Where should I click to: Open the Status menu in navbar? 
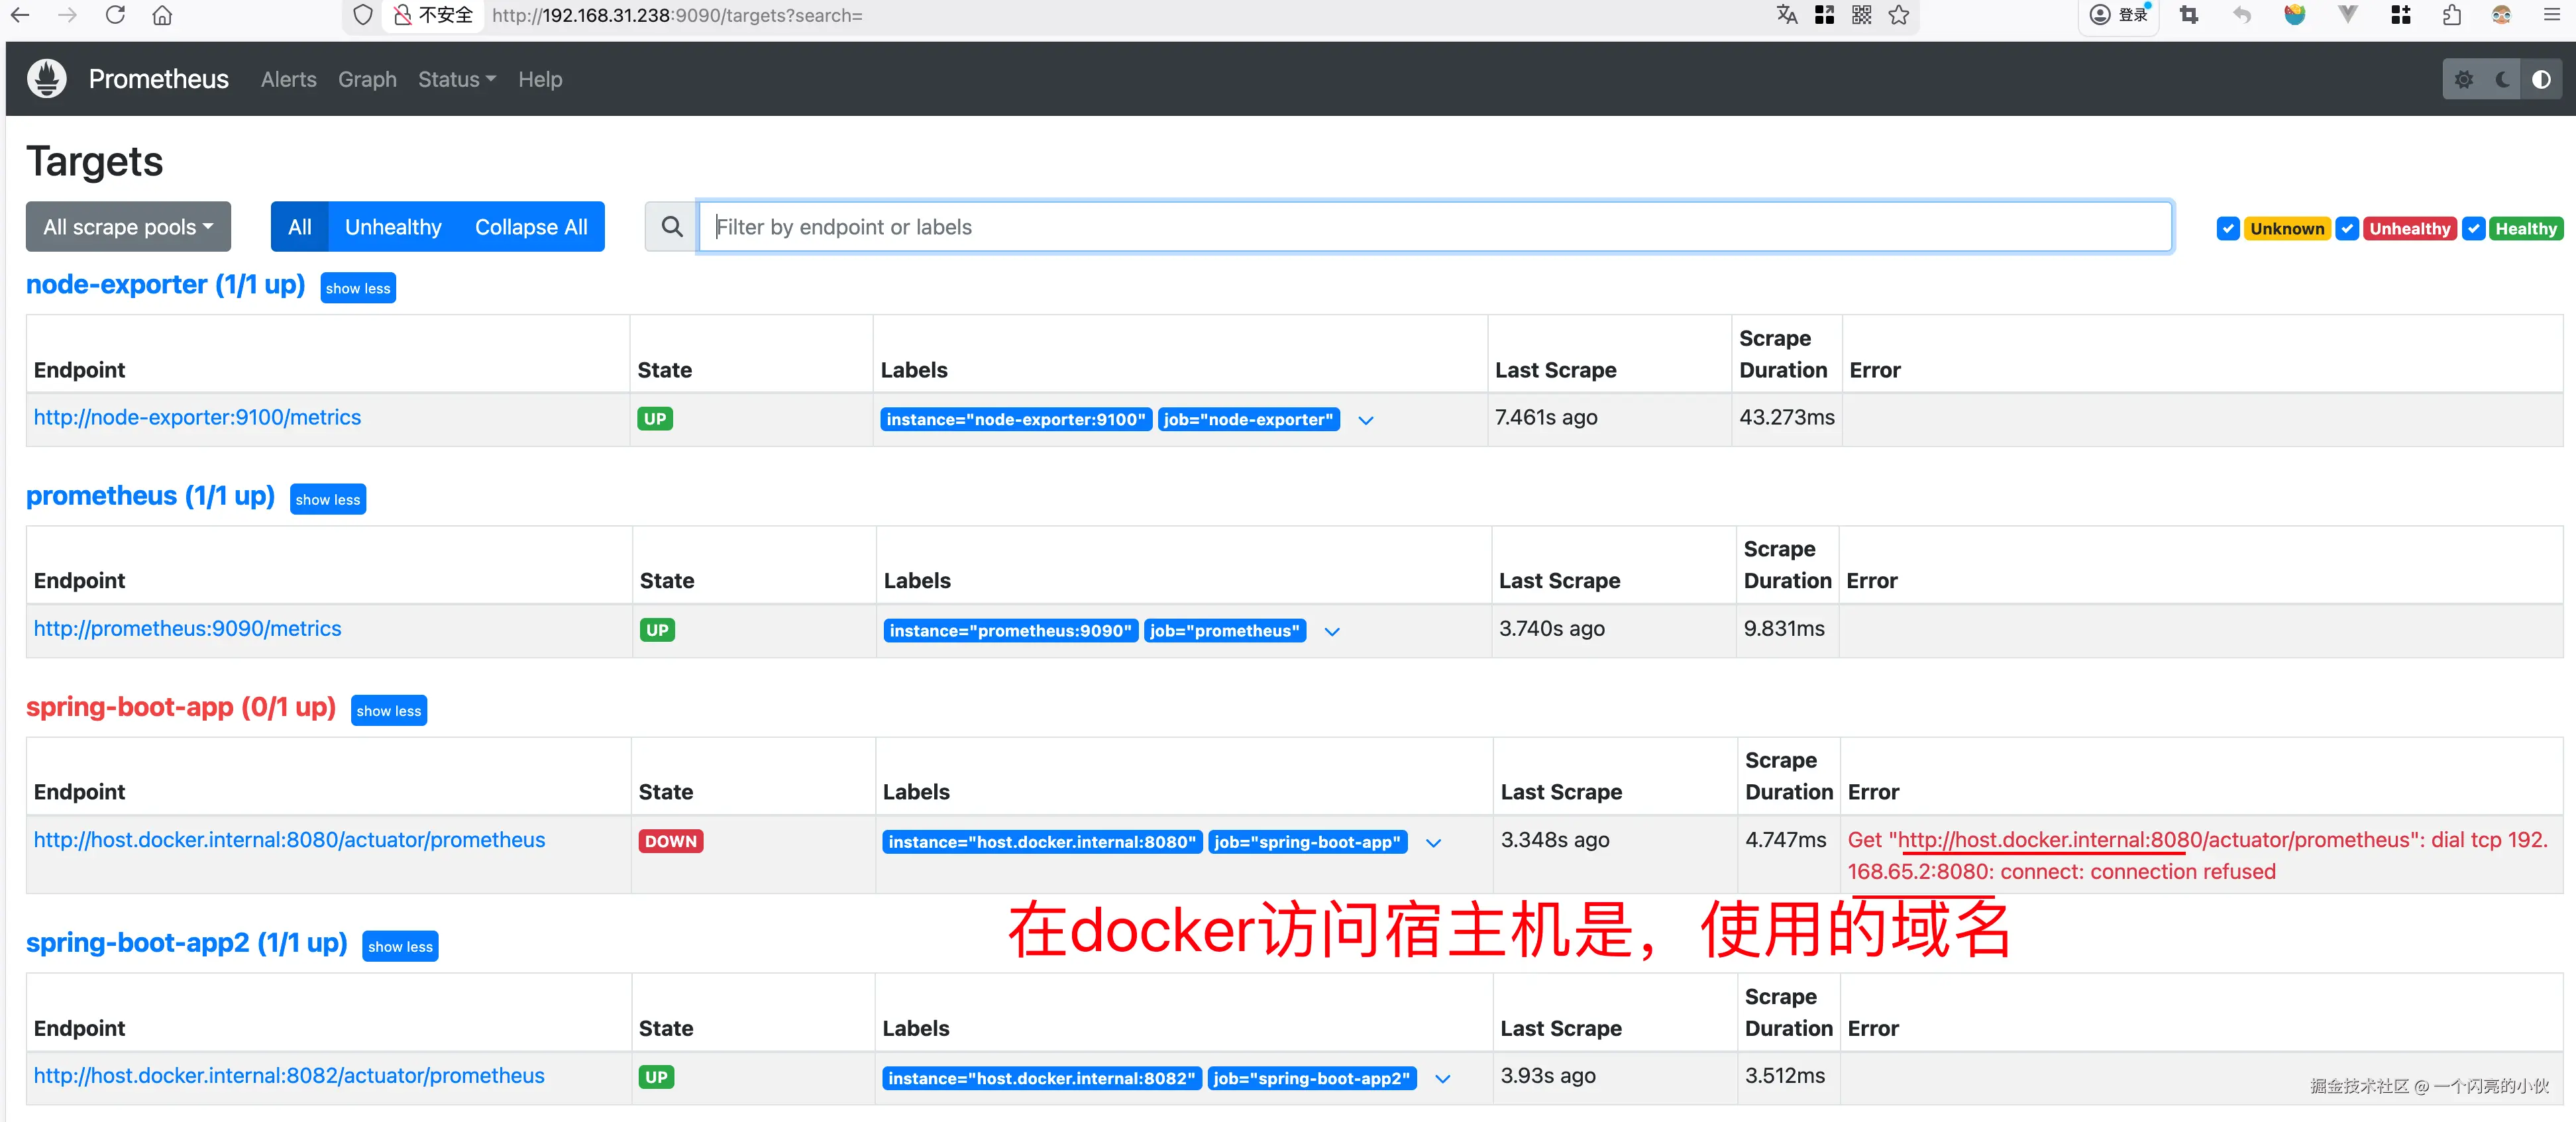456,79
